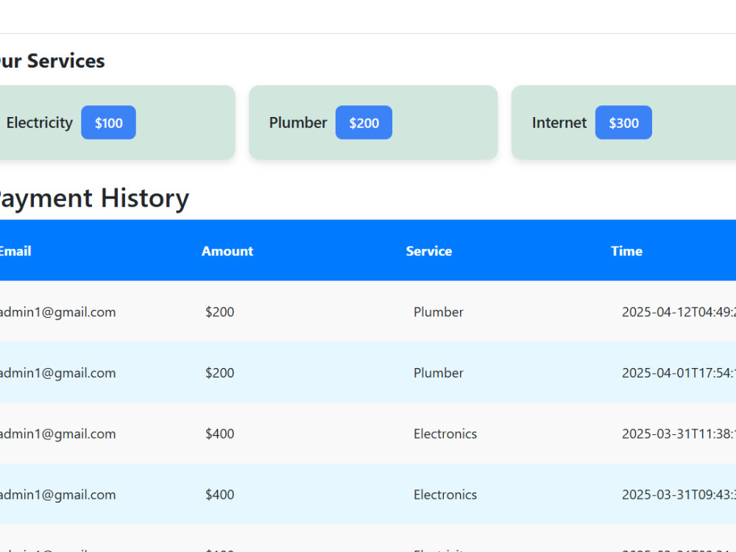Click the 2025-04-12T04:49 timestamp
Screen dimensions: 736x552
tap(679, 312)
